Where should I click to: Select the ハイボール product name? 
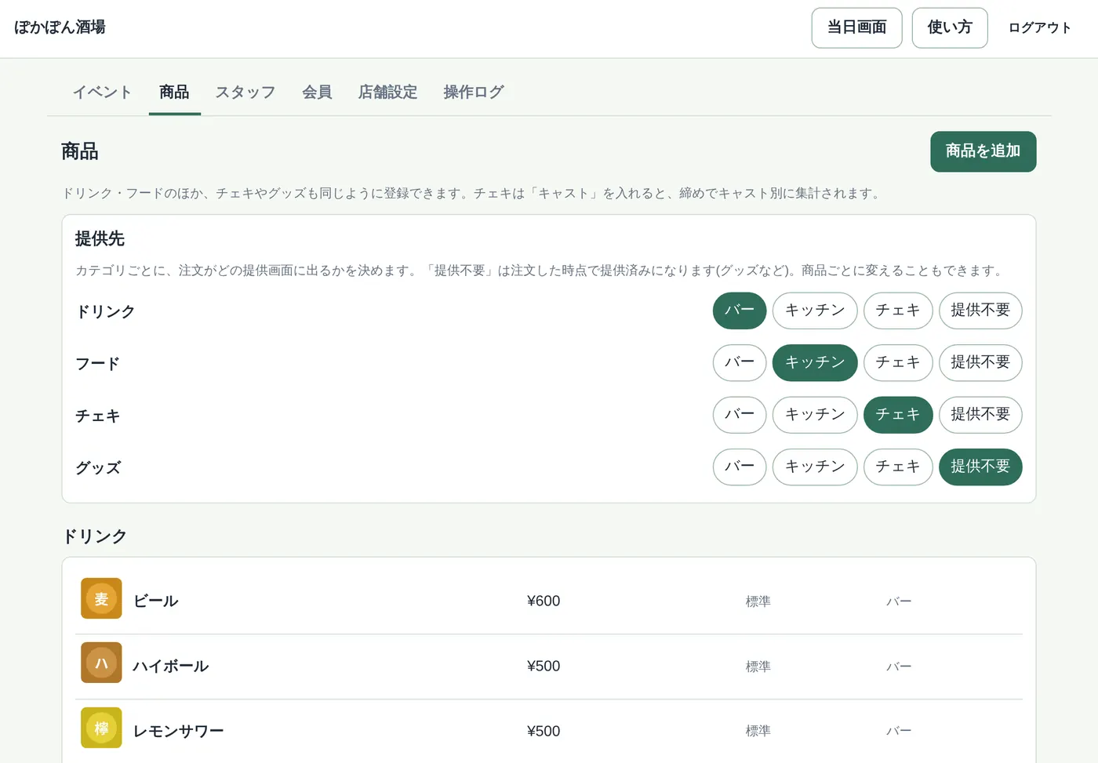[x=171, y=666]
